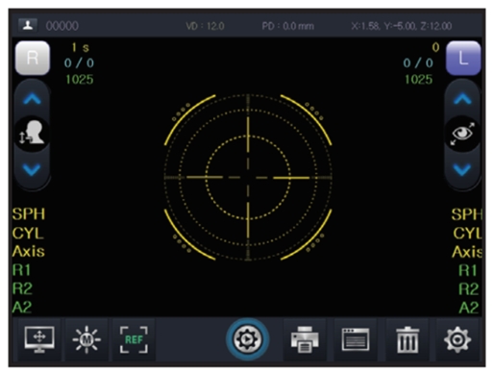Select the REF measurement mode
Image resolution: width=494 pixels, height=374 pixels.
point(134,339)
